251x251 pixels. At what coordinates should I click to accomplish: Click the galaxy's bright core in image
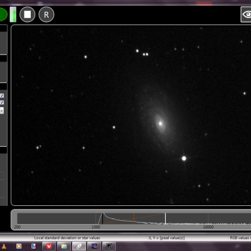(x=161, y=124)
